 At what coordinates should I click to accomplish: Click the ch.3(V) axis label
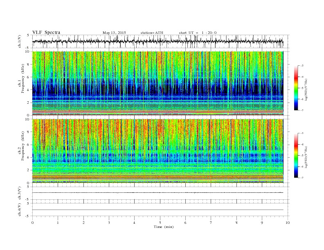(x=20, y=193)
